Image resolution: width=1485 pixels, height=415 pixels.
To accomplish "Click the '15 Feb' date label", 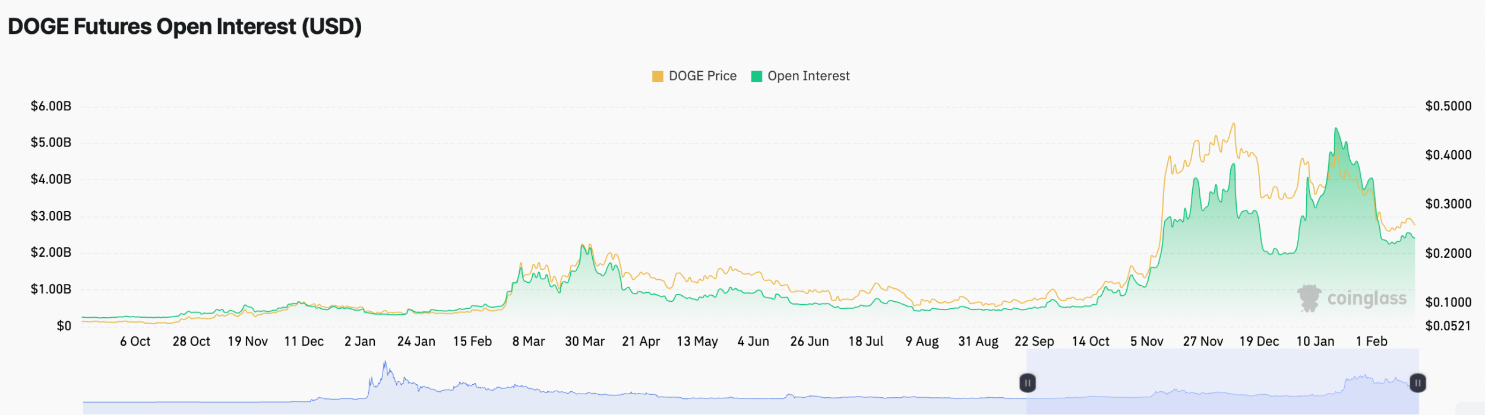I will coord(473,341).
